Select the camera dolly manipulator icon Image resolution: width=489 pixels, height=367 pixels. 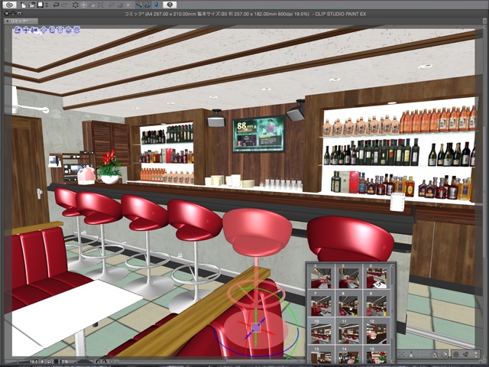(34, 30)
